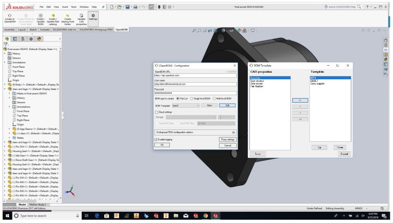
Task: Select Multi level BOM radio button
Action: [x=214, y=99]
